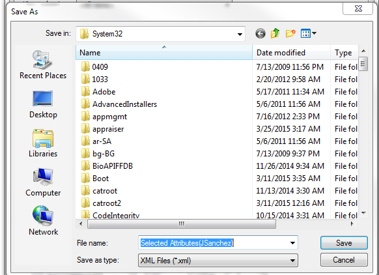Select Computer in the places bar
The width and height of the screenshot is (379, 275).
[43, 182]
